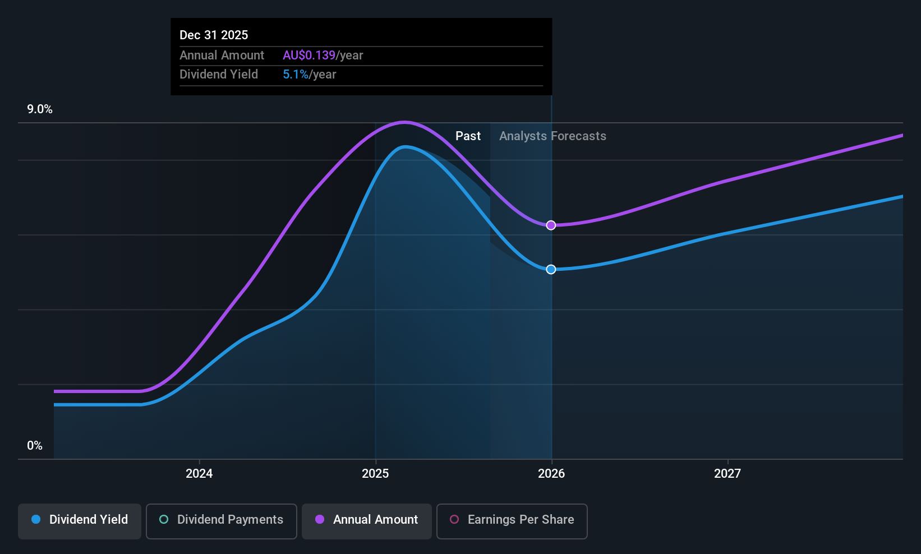Image resolution: width=921 pixels, height=554 pixels.
Task: Select the purple data point at 2026
Action: (x=551, y=225)
